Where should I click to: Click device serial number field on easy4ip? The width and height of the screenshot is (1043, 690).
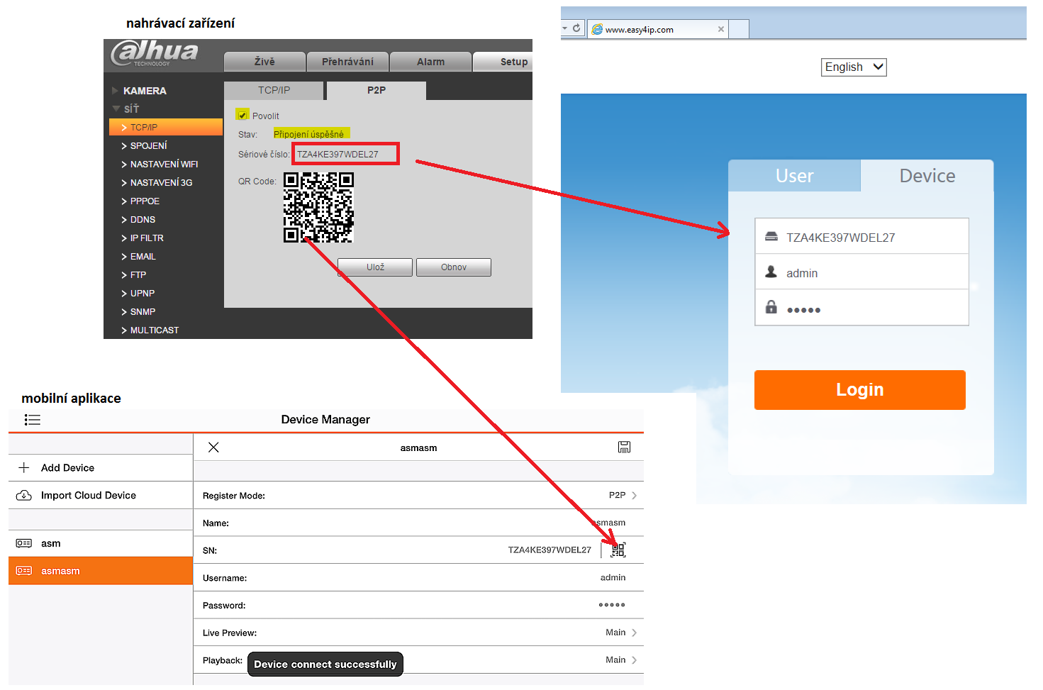point(861,236)
